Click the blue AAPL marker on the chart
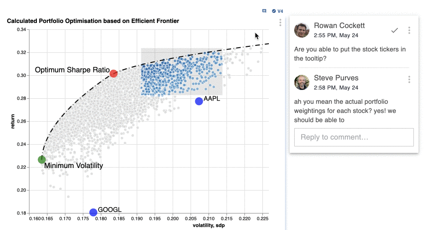430x230 pixels. click(199, 101)
